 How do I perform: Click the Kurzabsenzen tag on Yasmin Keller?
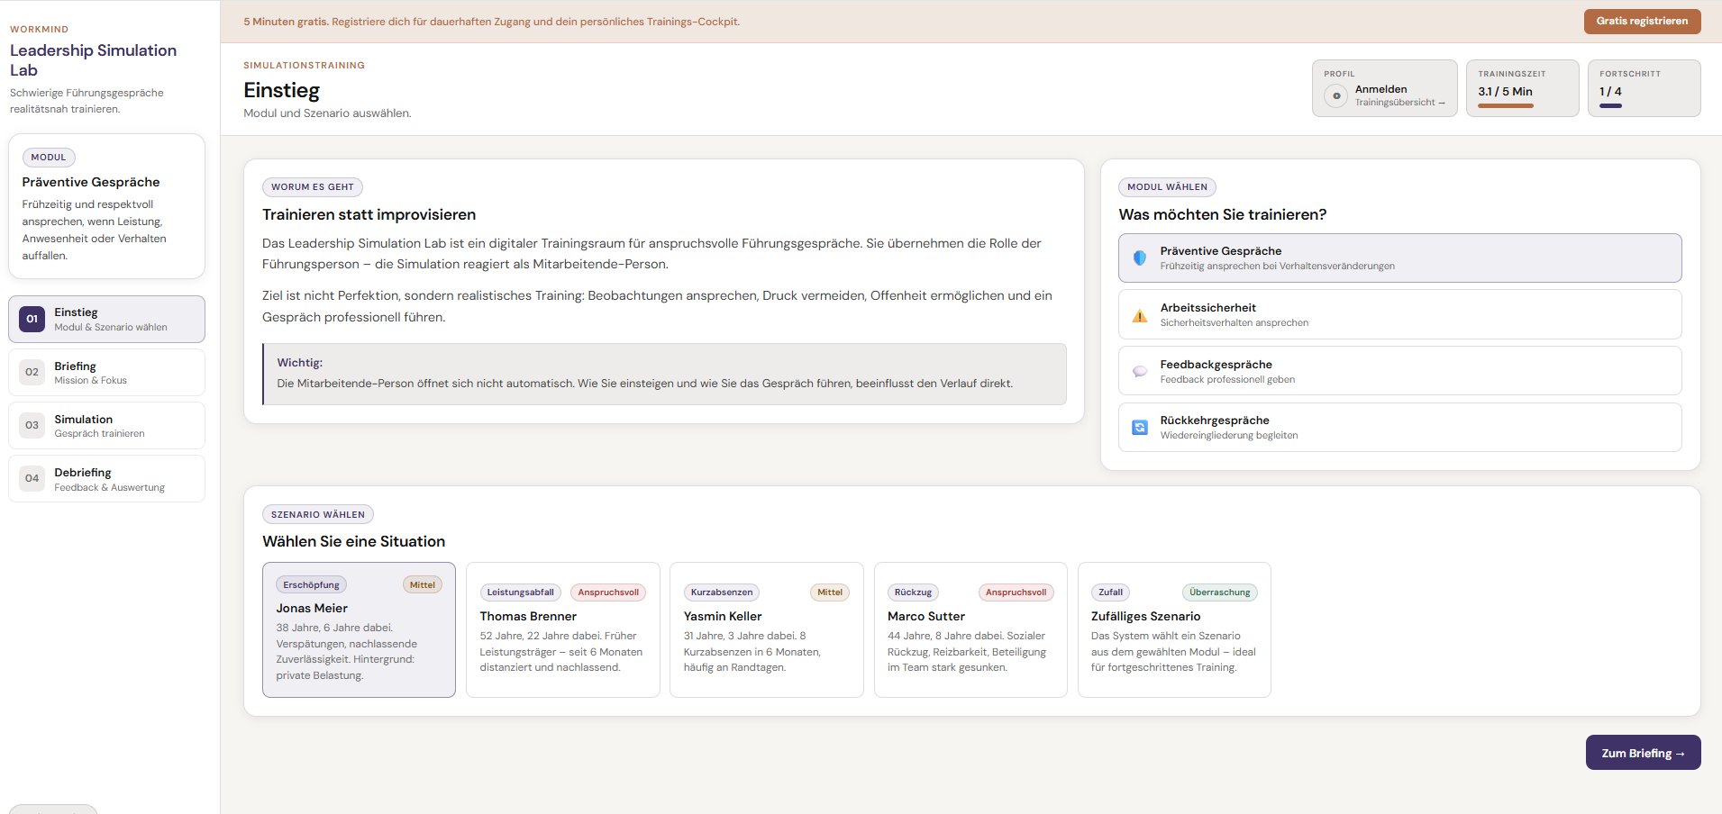click(721, 592)
